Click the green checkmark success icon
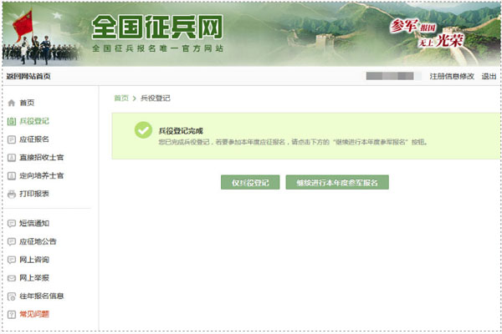Image resolution: width=502 pixels, height=334 pixels. pos(143,130)
